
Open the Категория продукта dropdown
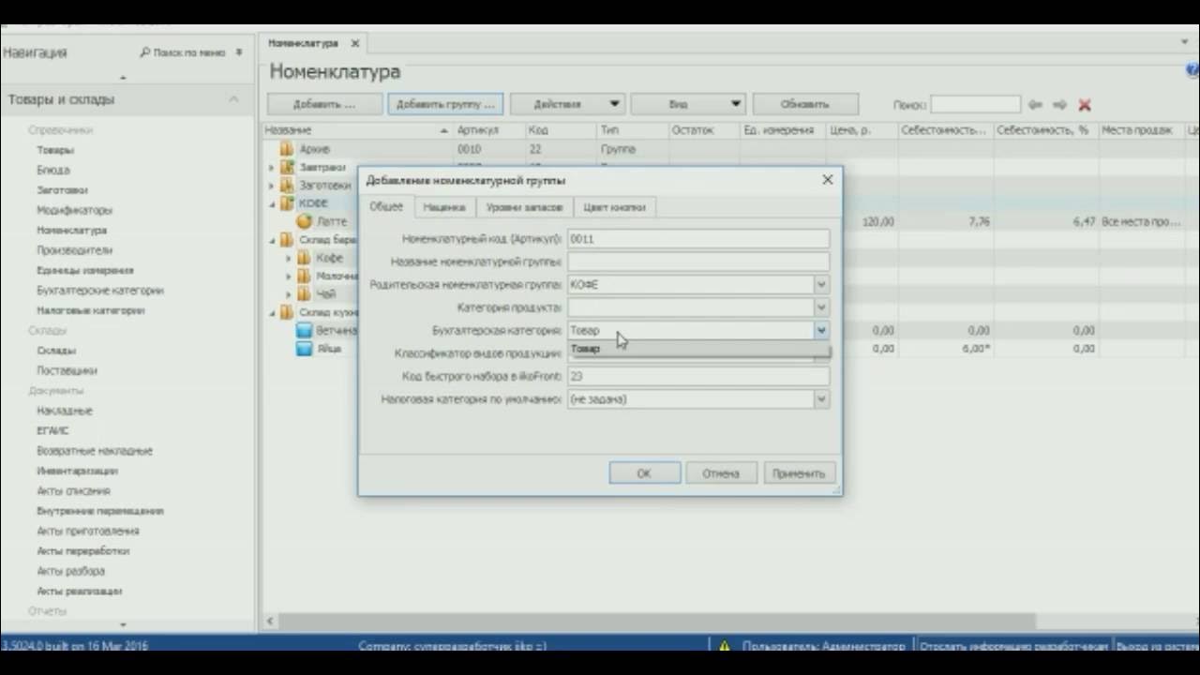[821, 307]
